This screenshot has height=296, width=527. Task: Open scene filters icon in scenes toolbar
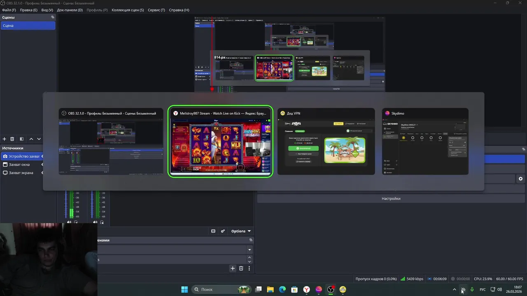tap(21, 139)
